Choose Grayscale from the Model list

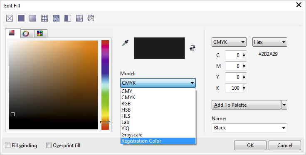pyautogui.click(x=158, y=135)
